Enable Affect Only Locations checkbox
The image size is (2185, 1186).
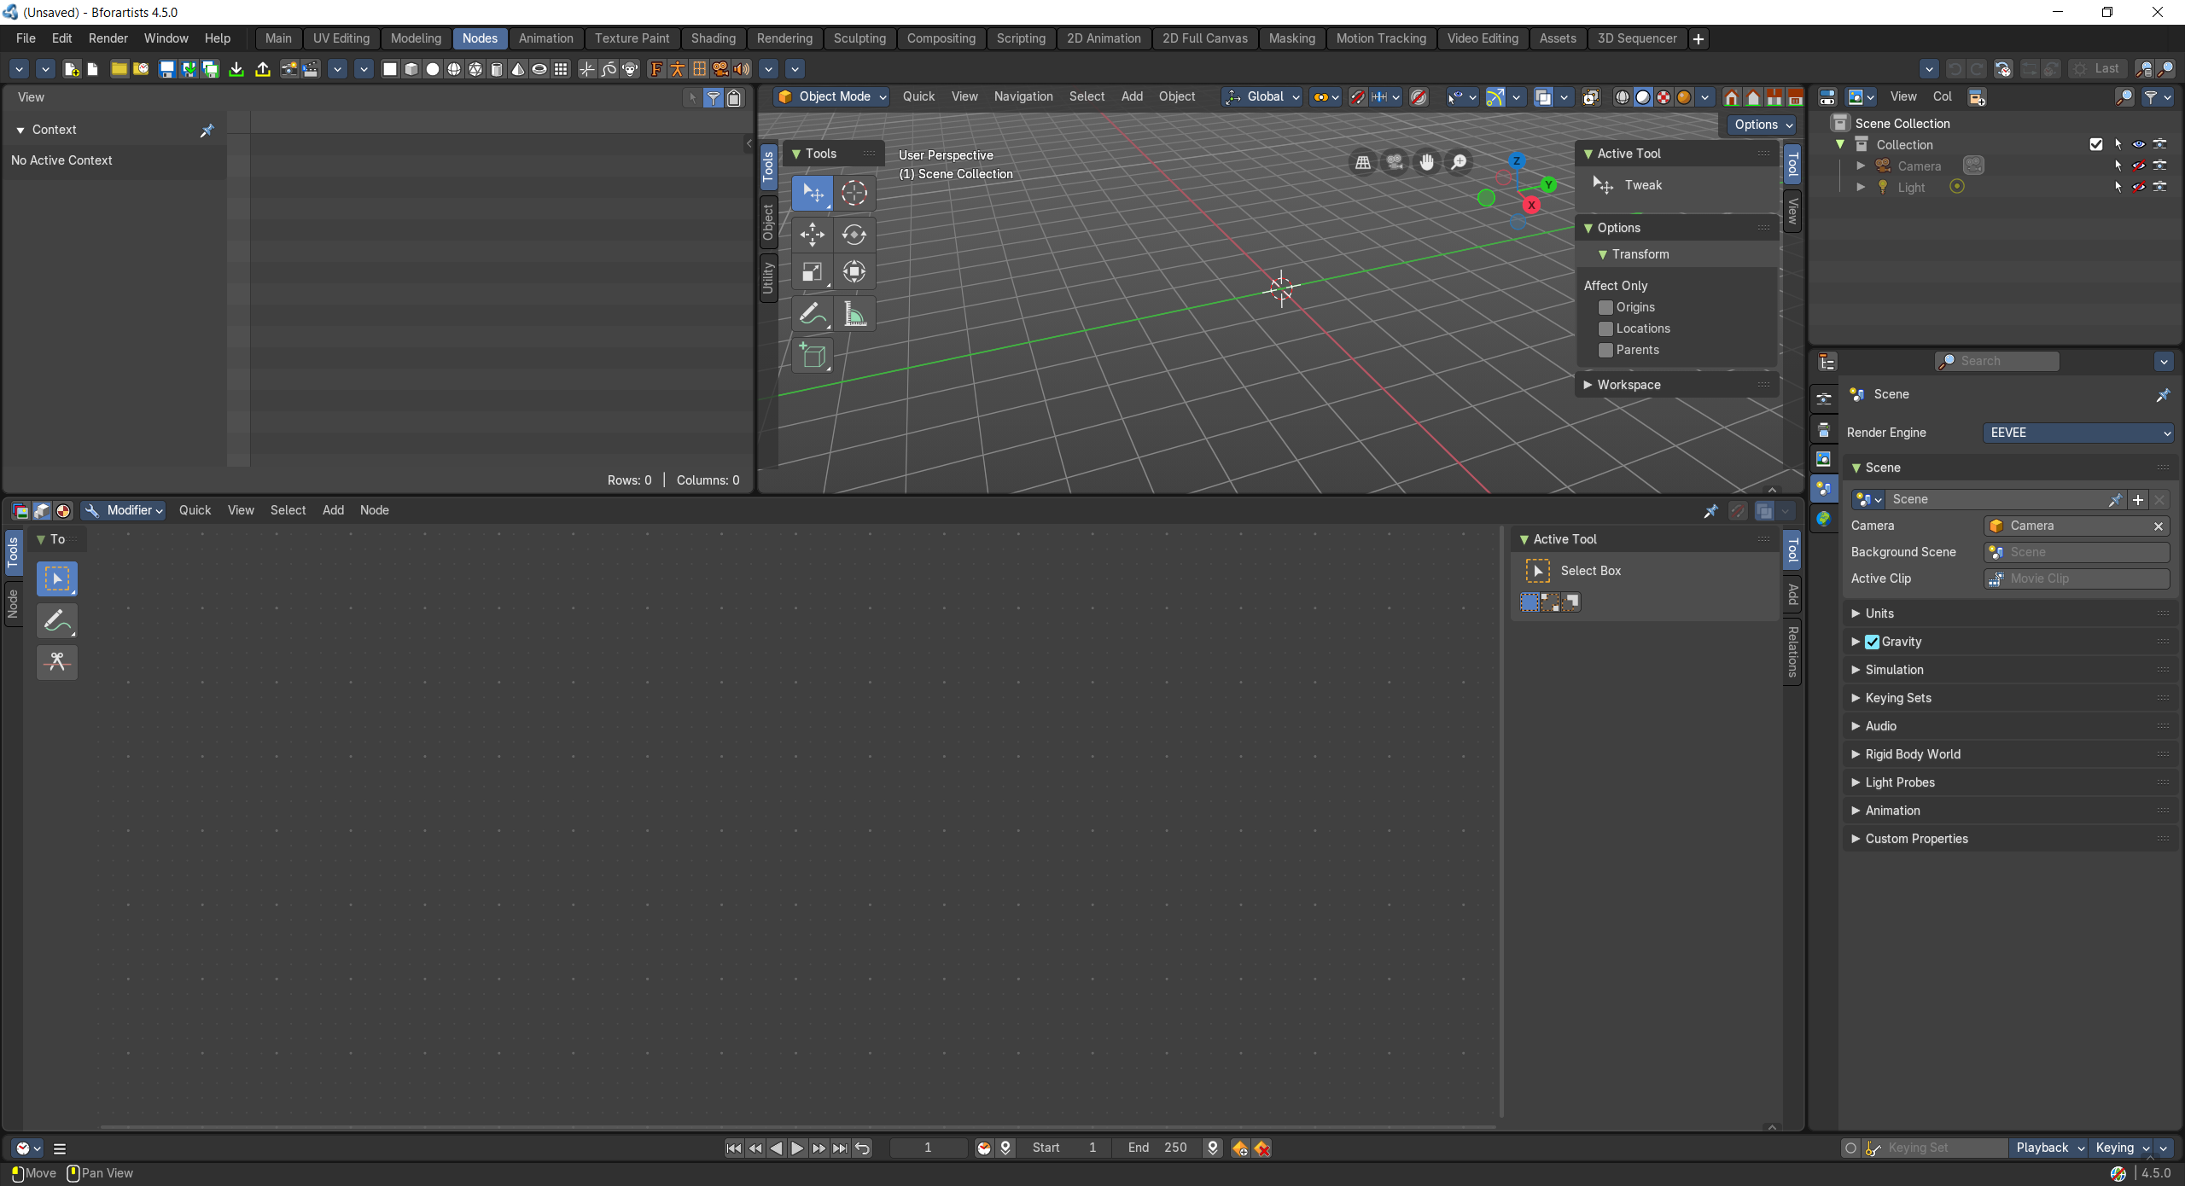coord(1605,328)
